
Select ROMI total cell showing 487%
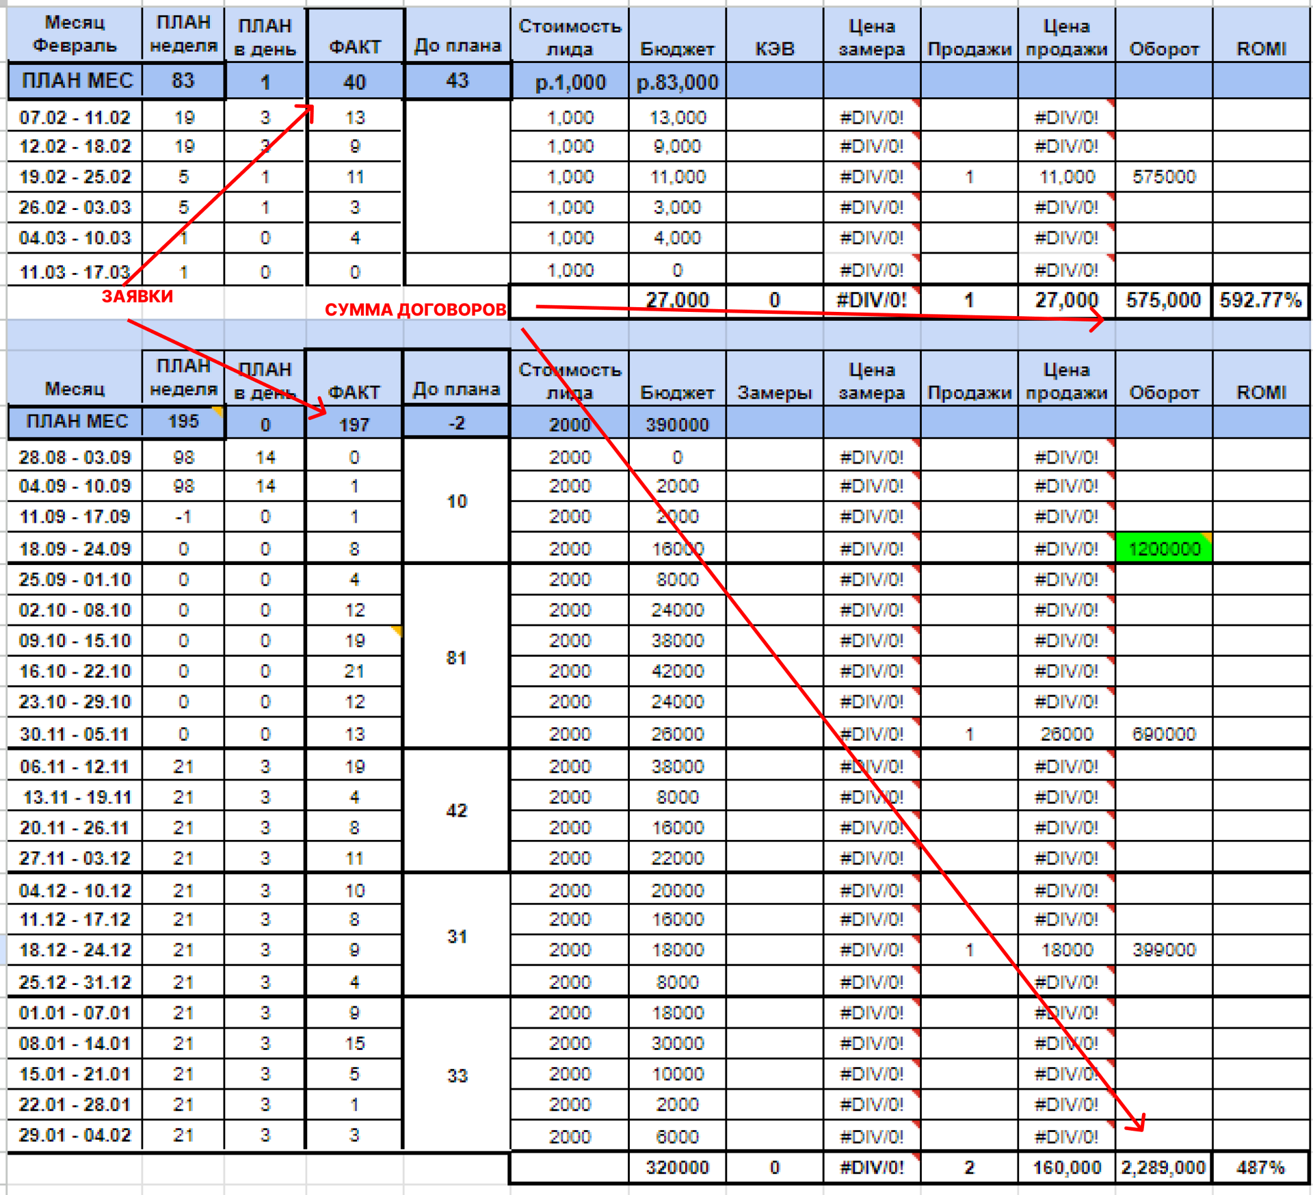point(1260,1168)
